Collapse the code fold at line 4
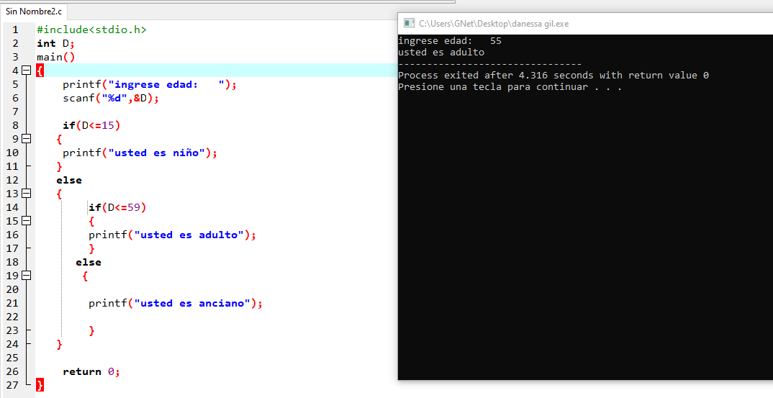Screen dimensions: 773x398 (x=26, y=71)
